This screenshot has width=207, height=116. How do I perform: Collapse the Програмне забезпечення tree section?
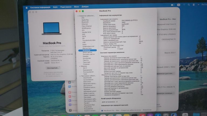[x=80, y=76]
